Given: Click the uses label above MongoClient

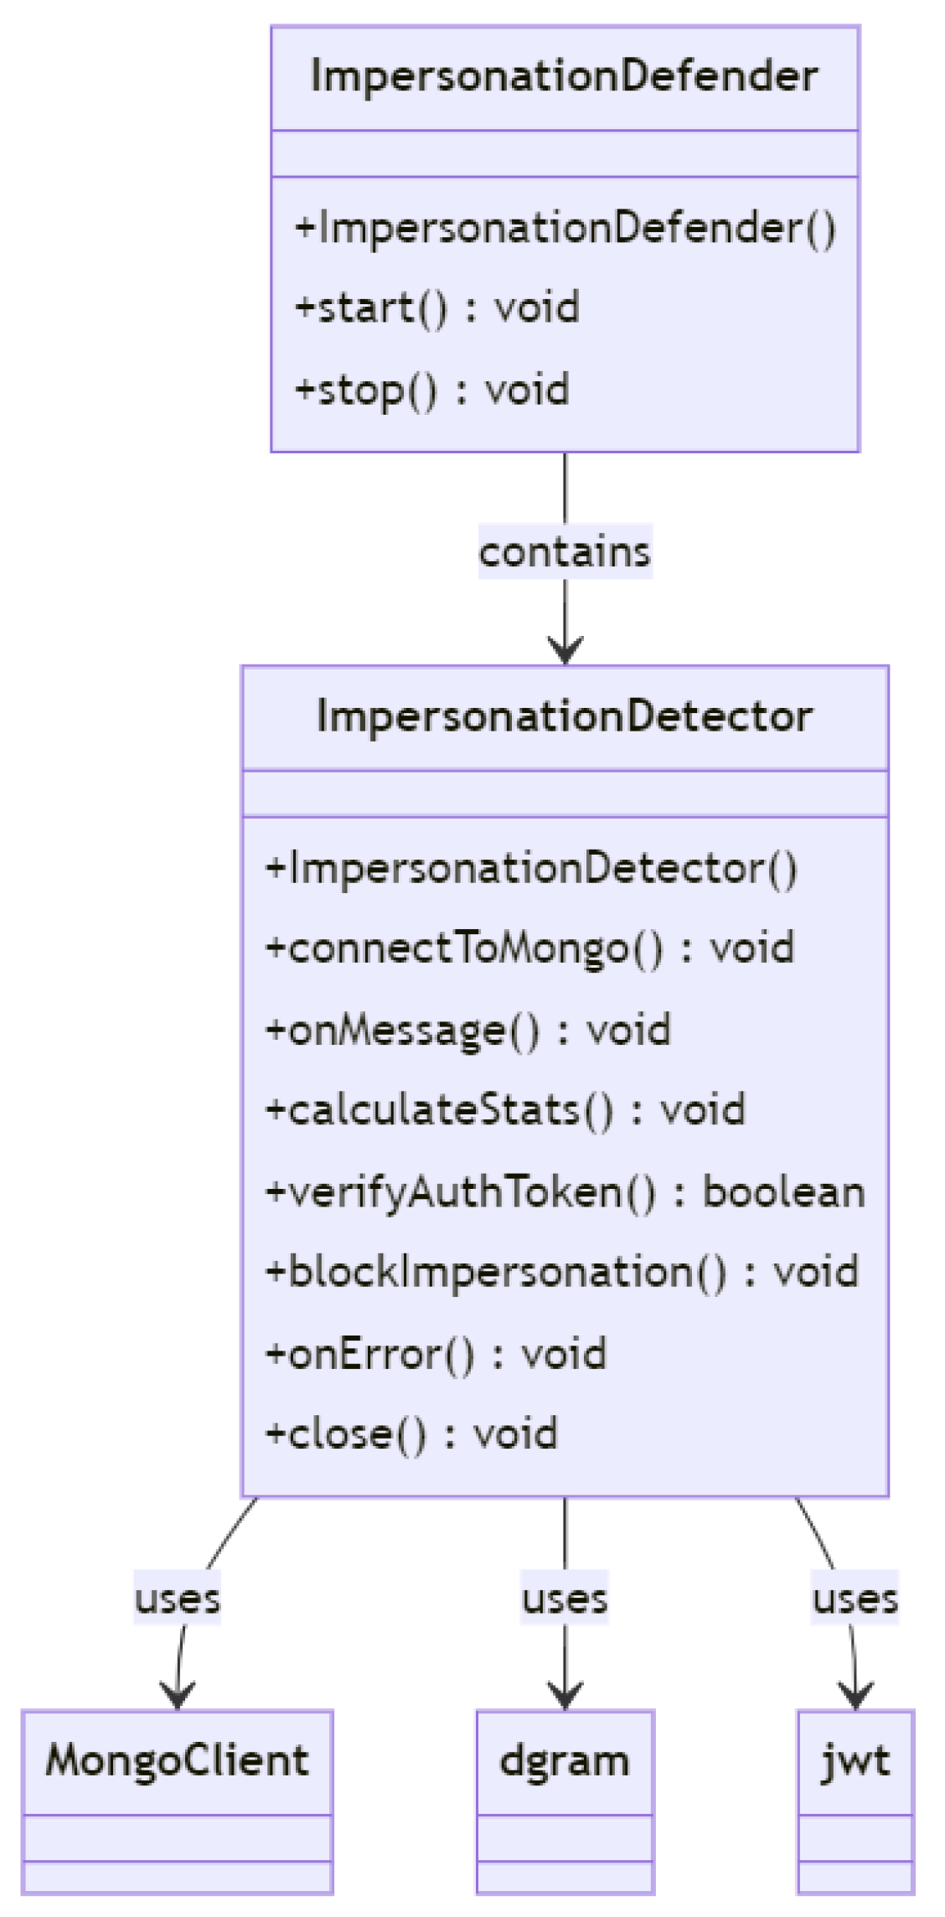Looking at the screenshot, I should click(x=177, y=1599).
